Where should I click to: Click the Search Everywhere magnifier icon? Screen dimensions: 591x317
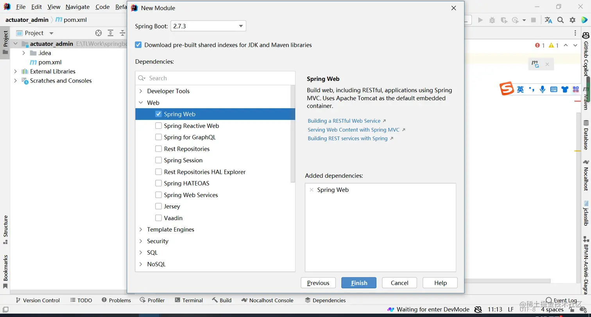[x=561, y=20]
